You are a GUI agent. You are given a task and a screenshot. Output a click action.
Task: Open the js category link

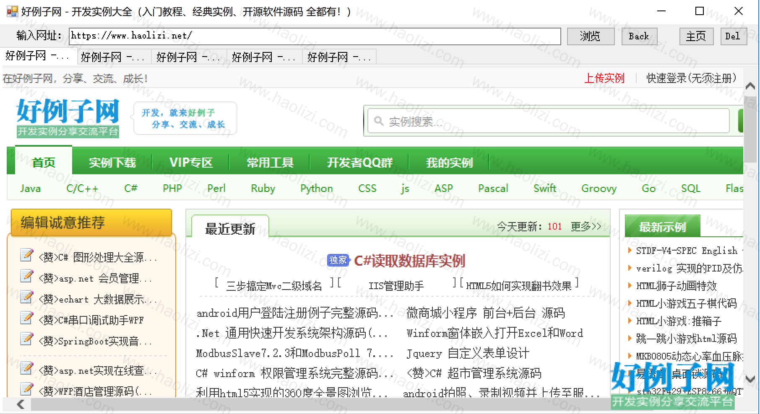(x=405, y=189)
